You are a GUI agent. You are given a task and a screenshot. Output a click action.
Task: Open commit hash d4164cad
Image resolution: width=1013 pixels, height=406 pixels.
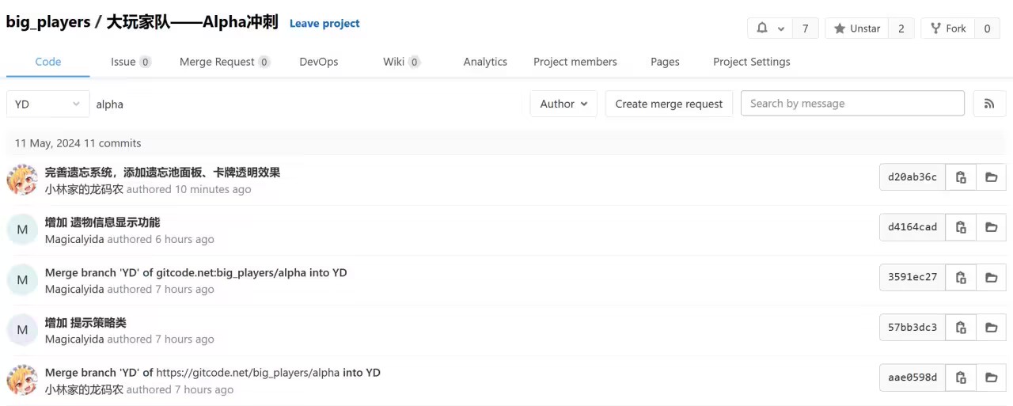[x=912, y=227]
